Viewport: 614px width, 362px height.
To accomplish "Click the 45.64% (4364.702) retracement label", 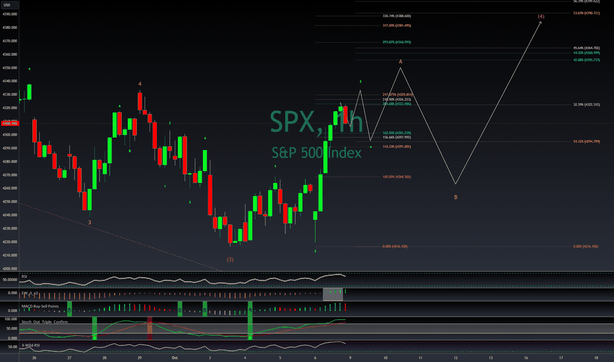I will pyautogui.click(x=586, y=48).
